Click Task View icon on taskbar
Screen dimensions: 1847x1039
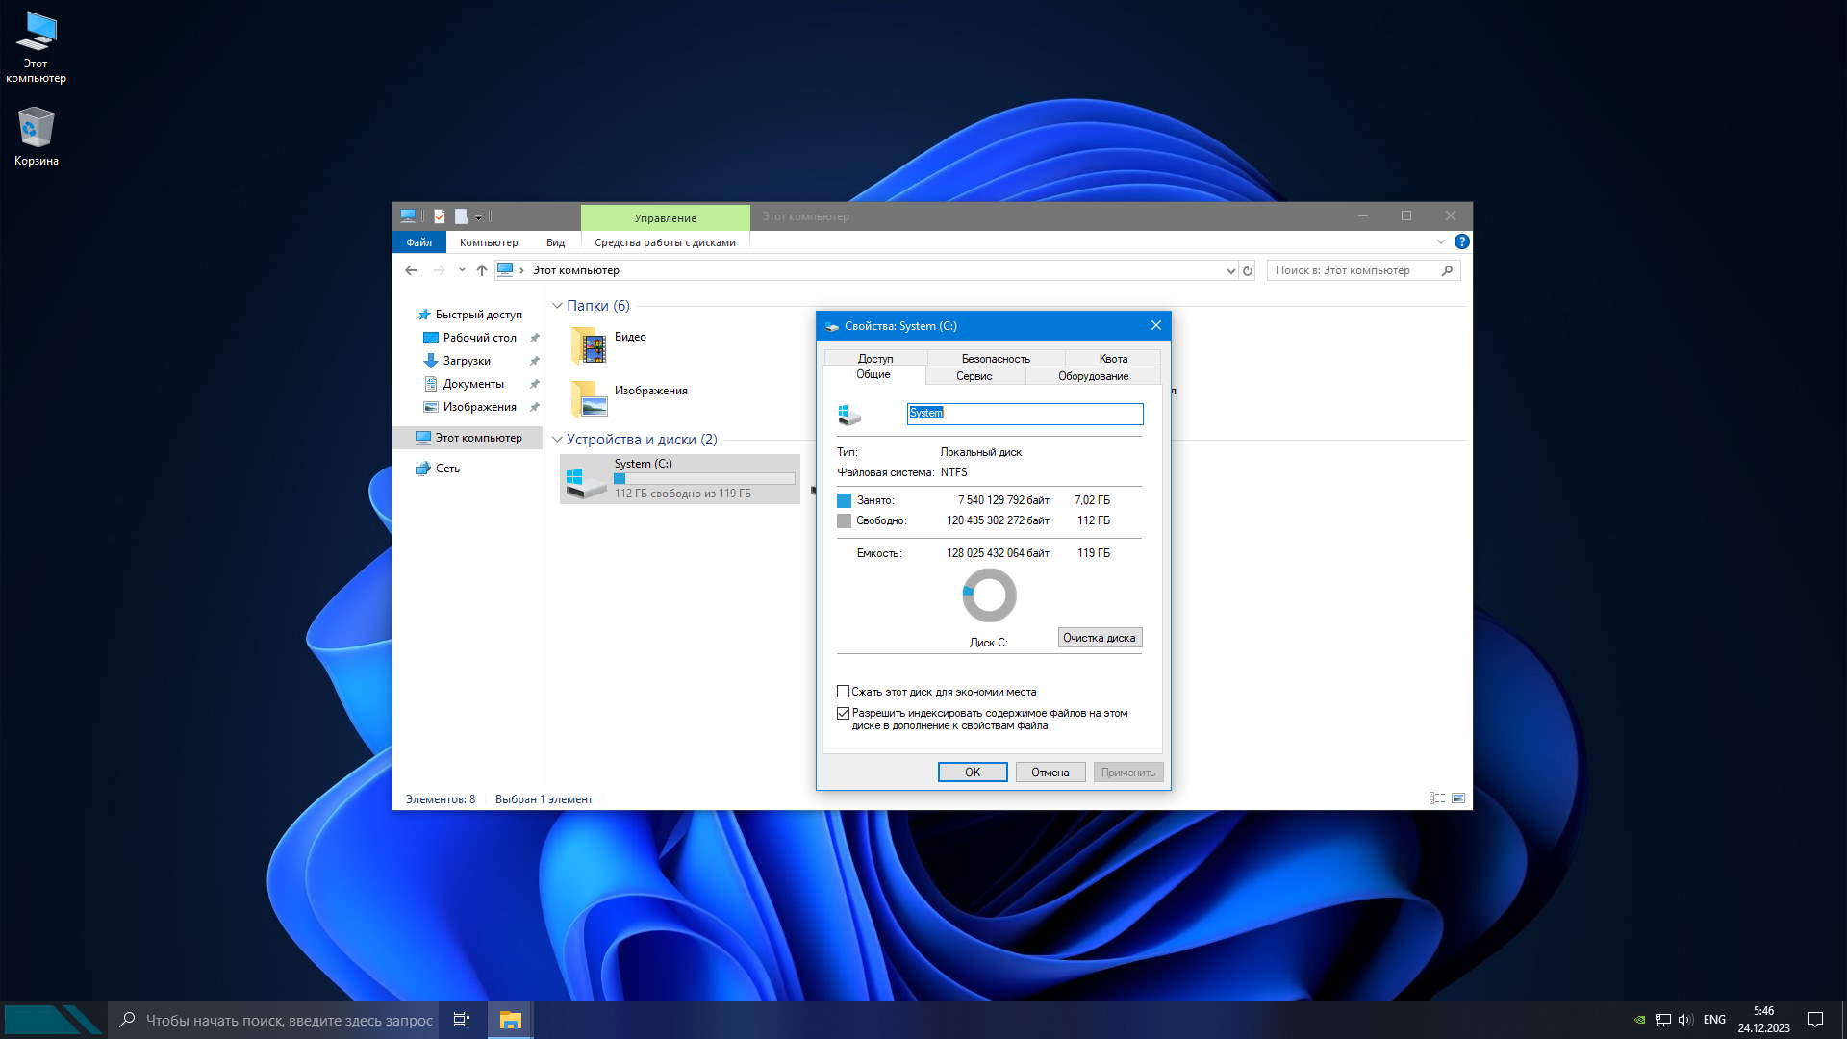click(462, 1020)
